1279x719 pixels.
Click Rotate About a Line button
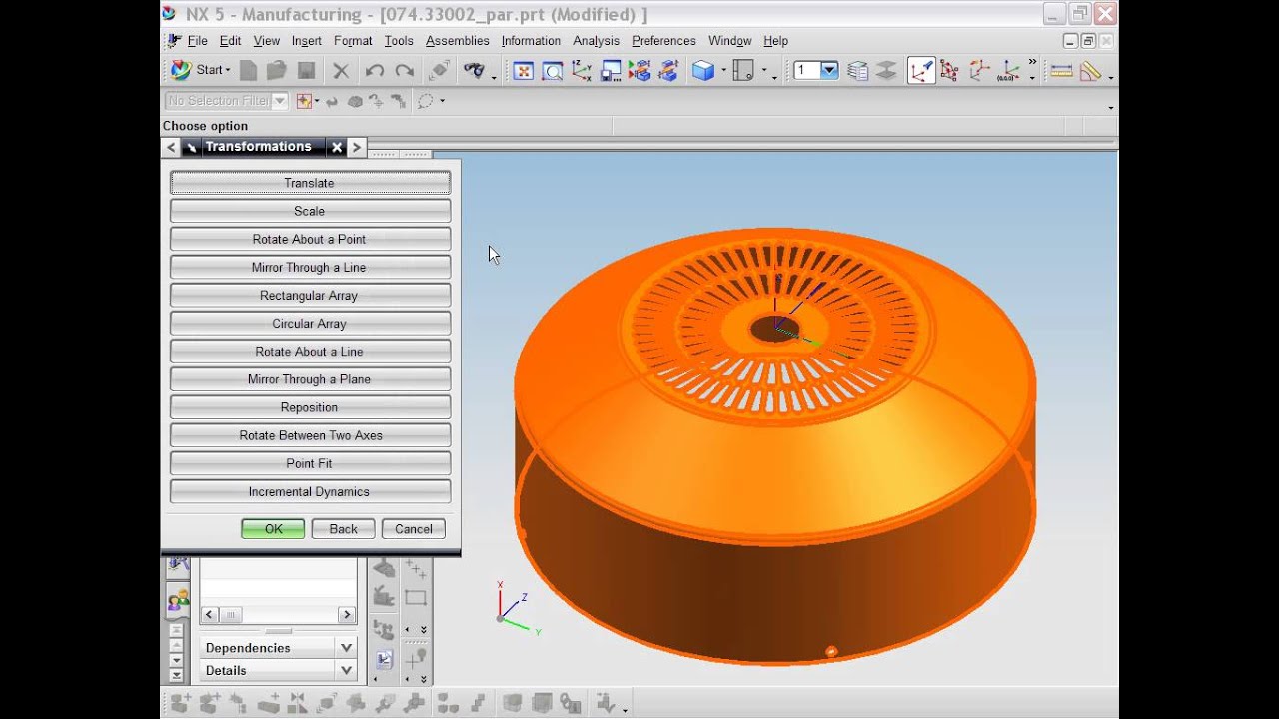(310, 351)
